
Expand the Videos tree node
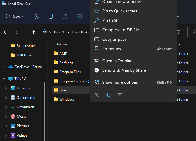[x=6, y=135]
